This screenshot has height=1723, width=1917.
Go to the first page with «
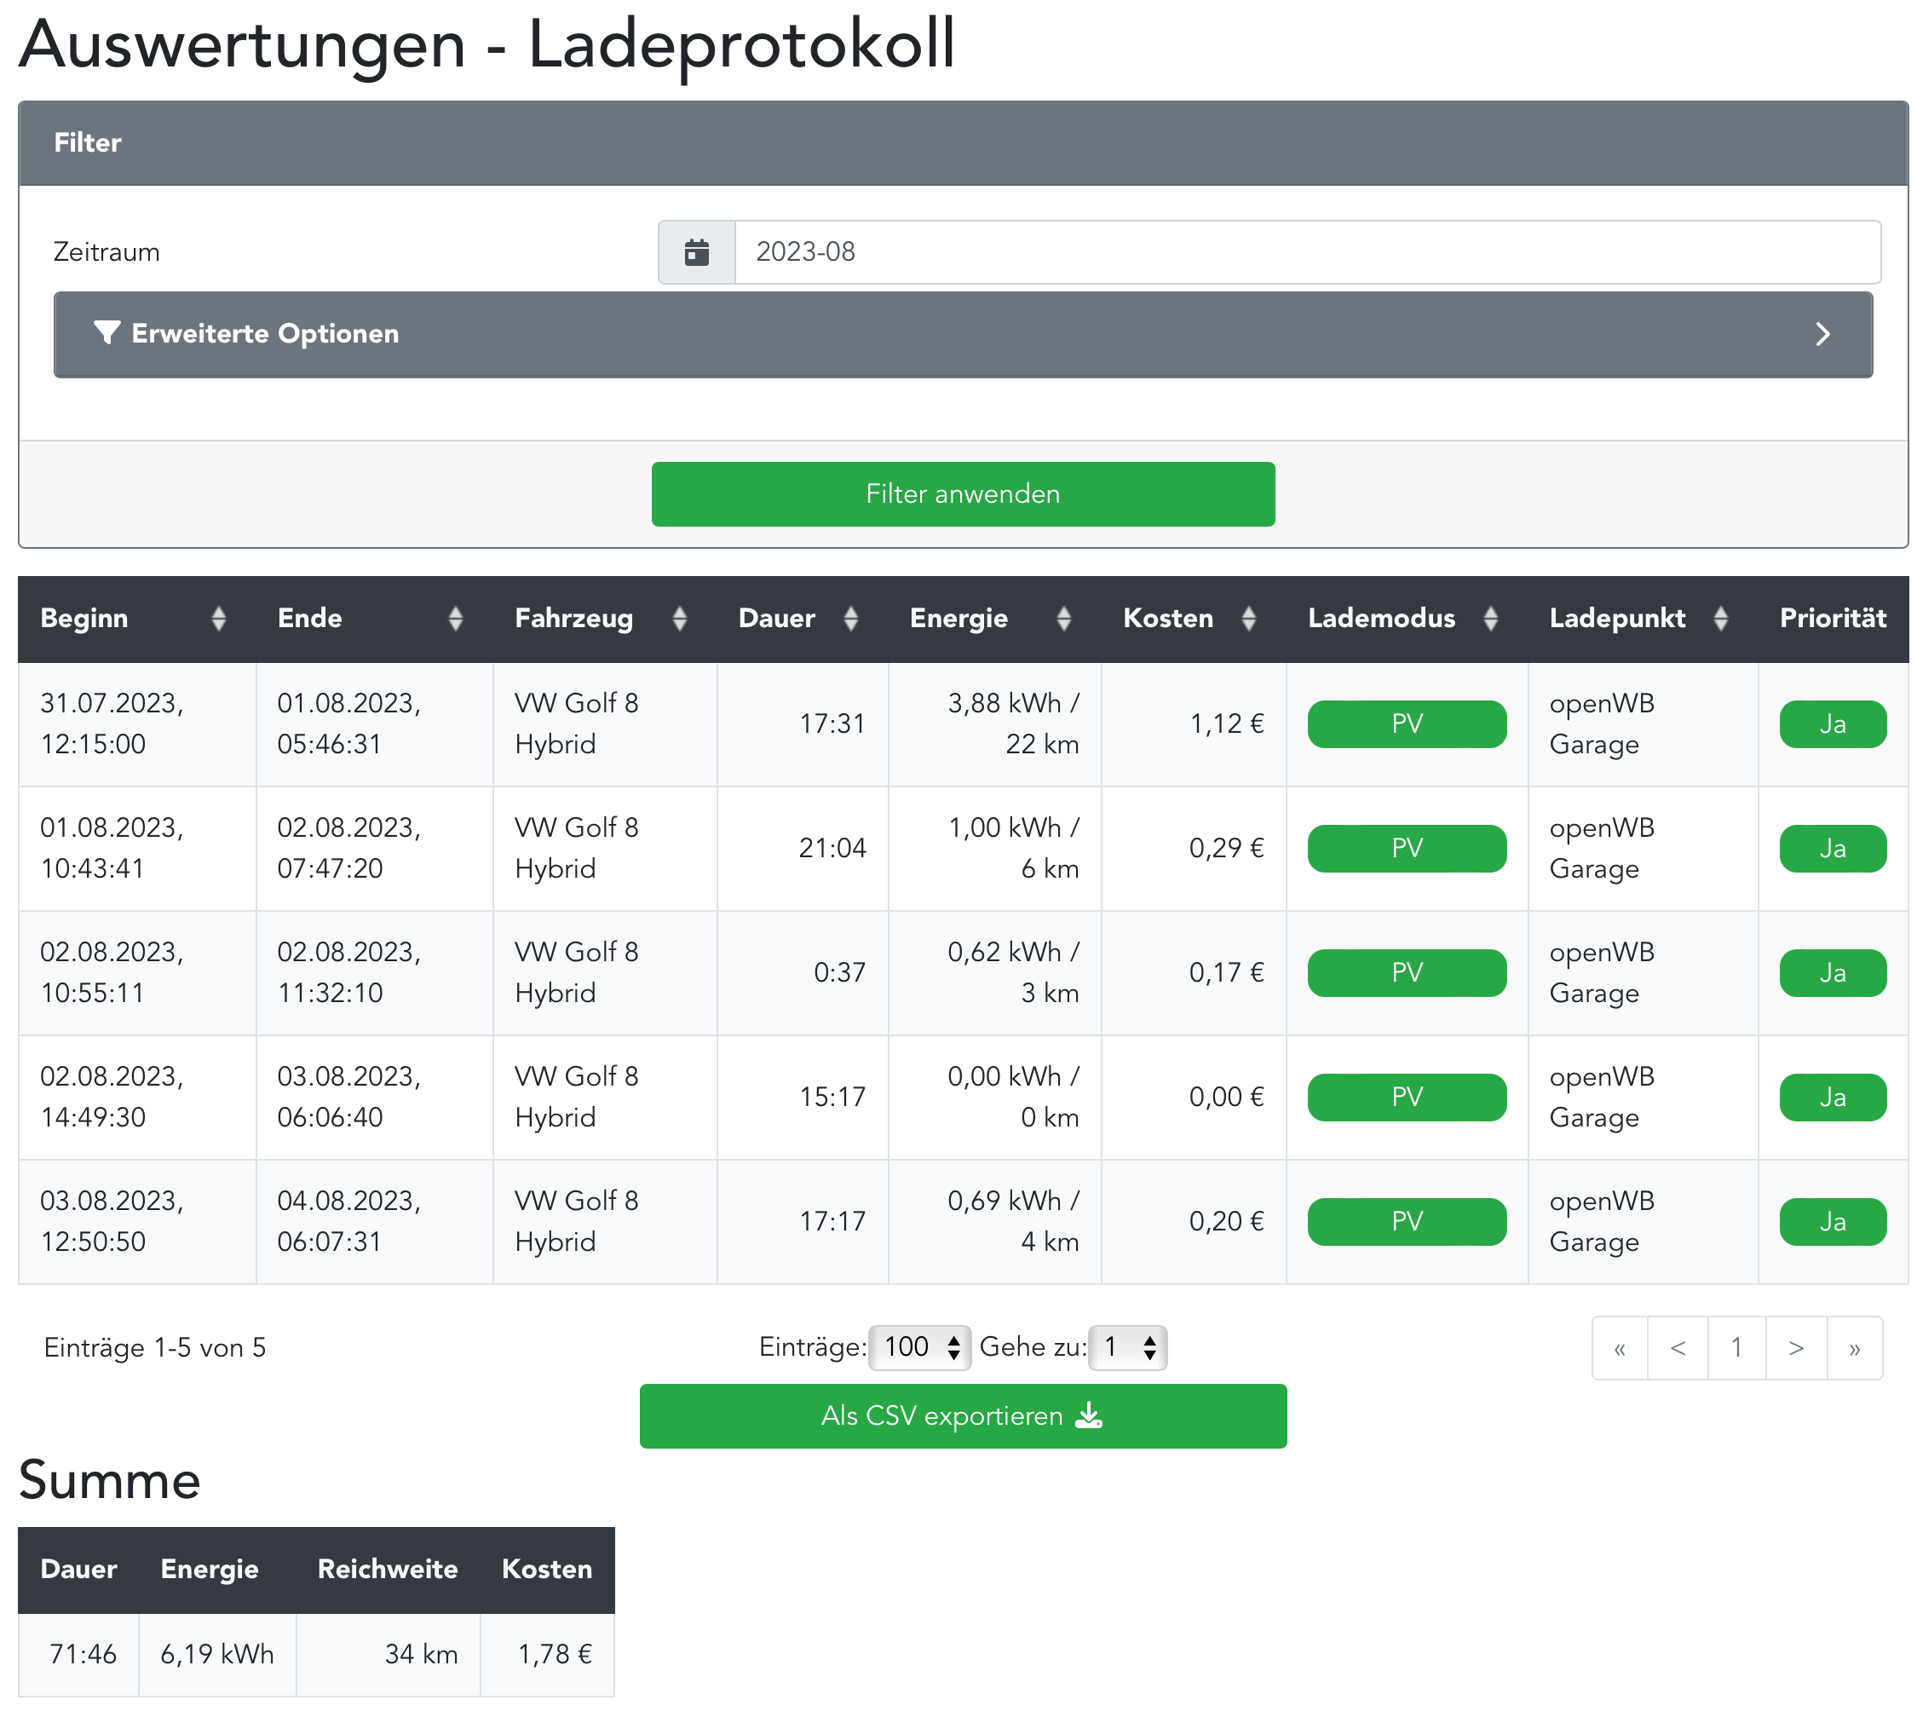click(x=1619, y=1347)
